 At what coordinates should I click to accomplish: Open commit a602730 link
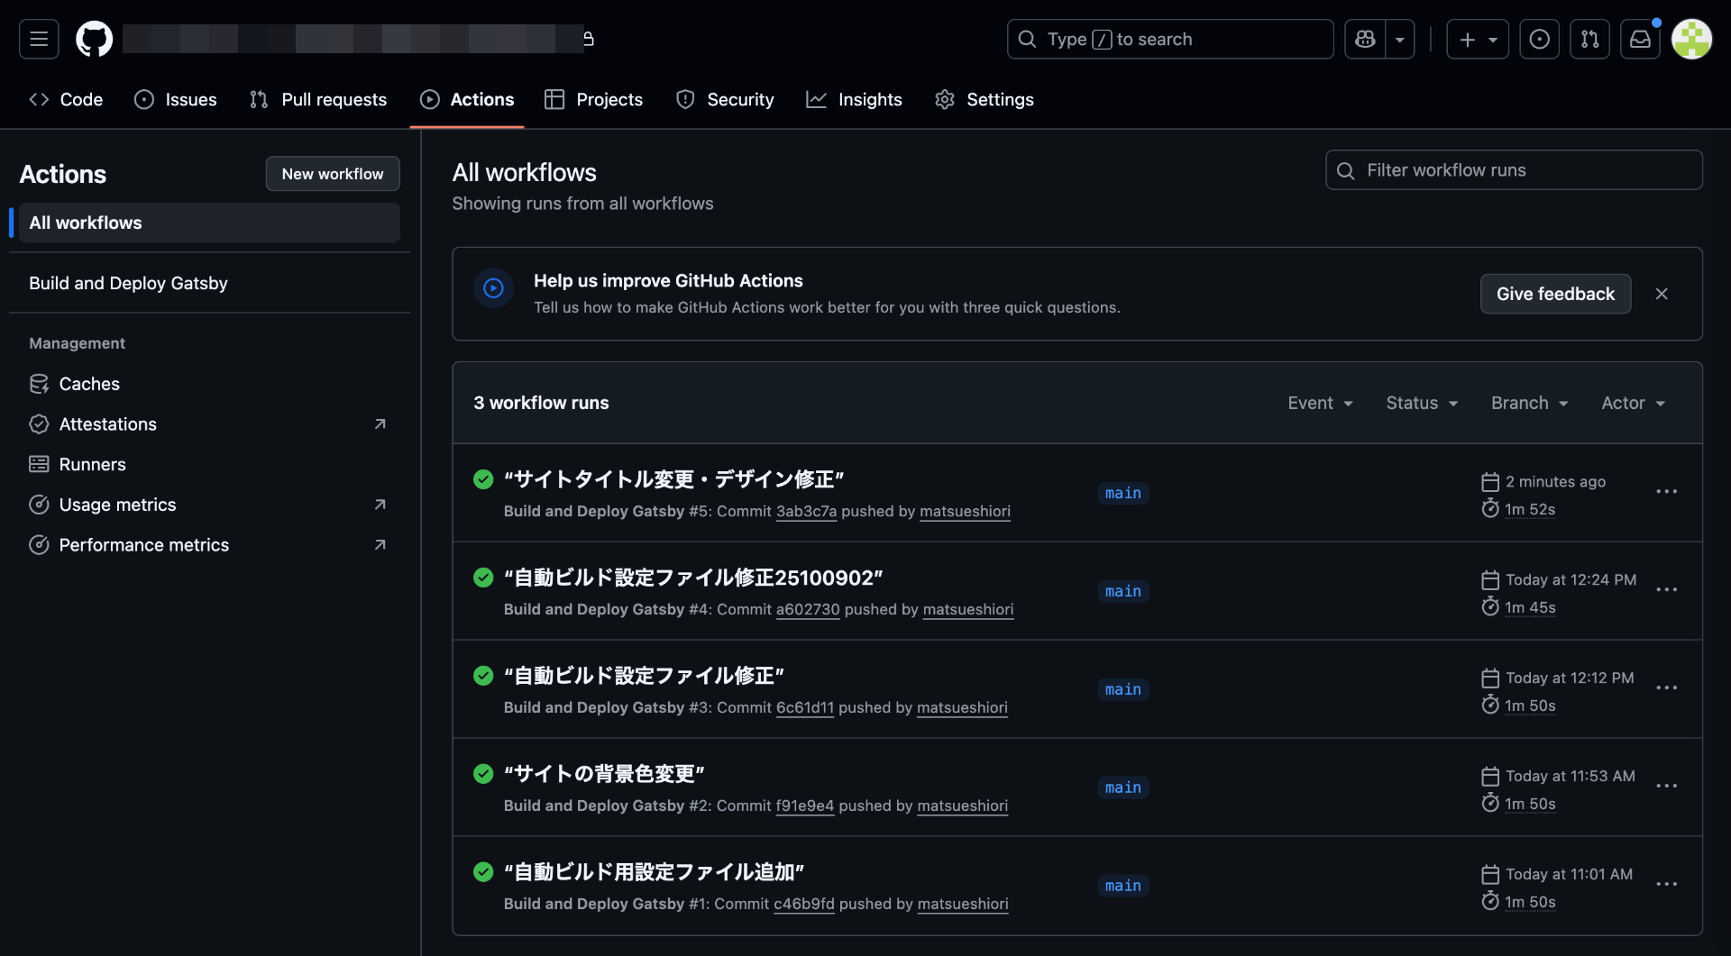point(808,610)
